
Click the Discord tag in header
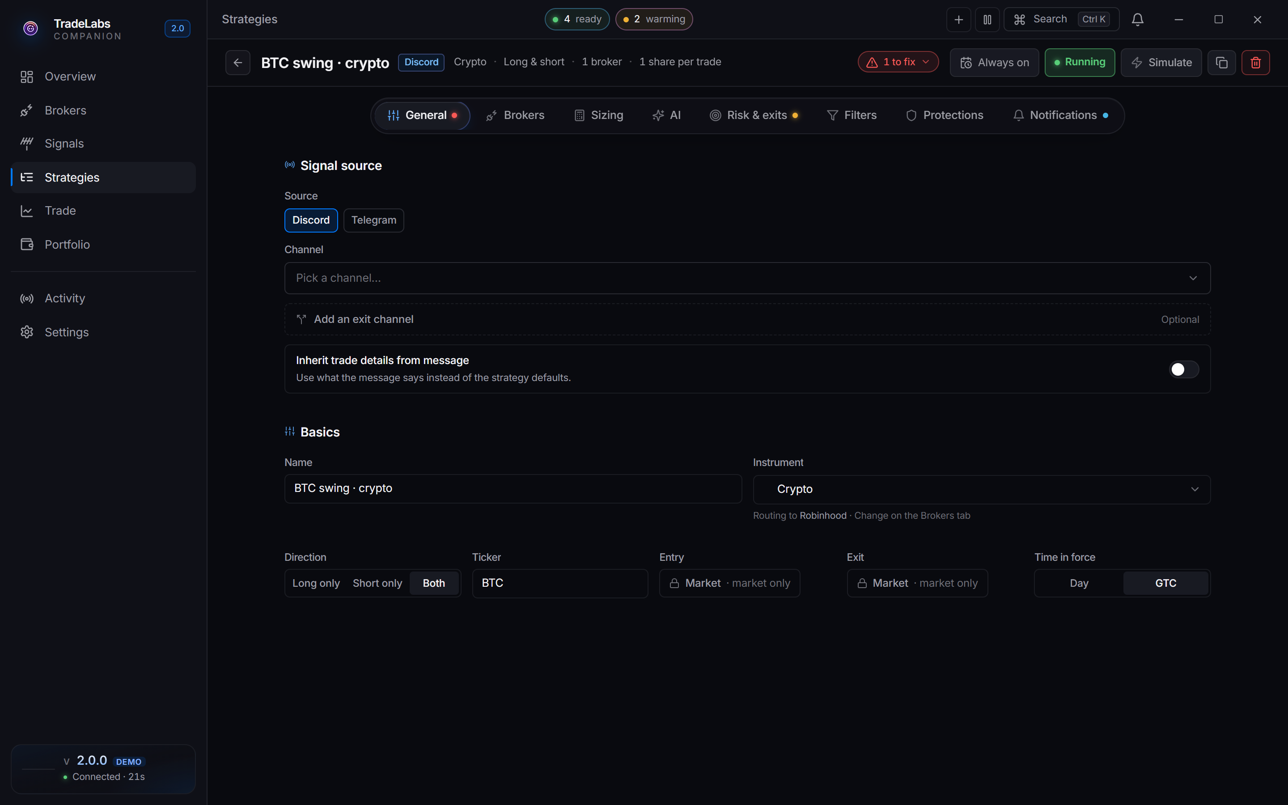(421, 62)
